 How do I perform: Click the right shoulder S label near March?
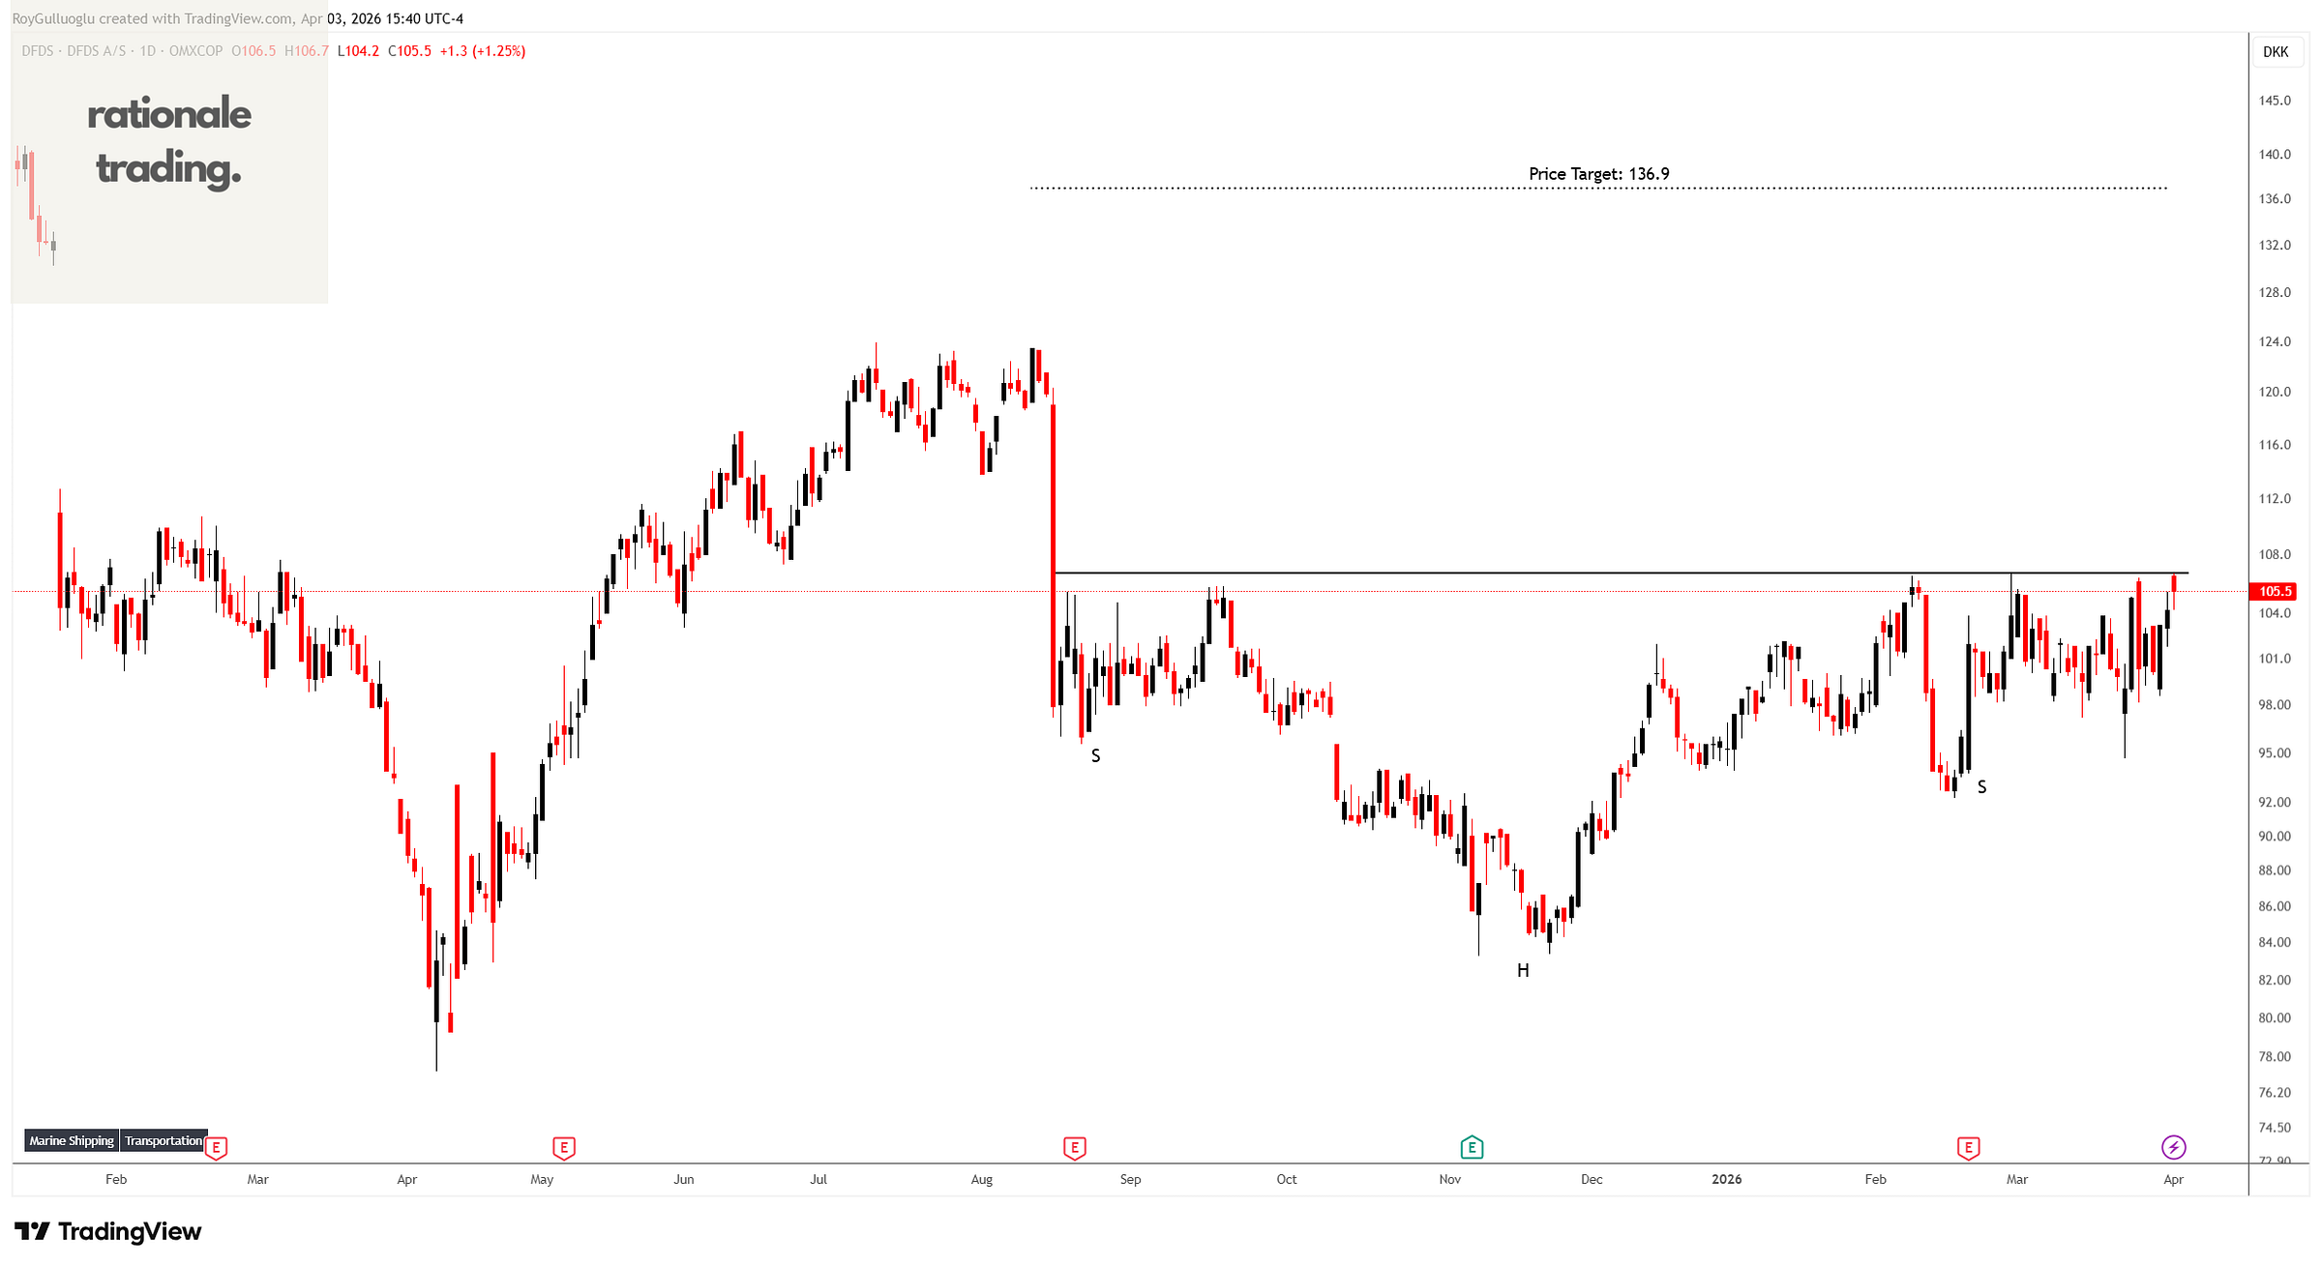(x=1981, y=787)
